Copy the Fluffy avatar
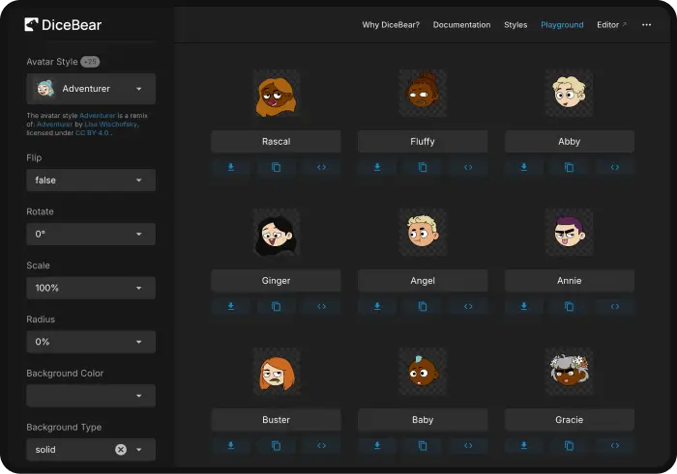Image resolution: width=677 pixels, height=474 pixels. pyautogui.click(x=423, y=167)
